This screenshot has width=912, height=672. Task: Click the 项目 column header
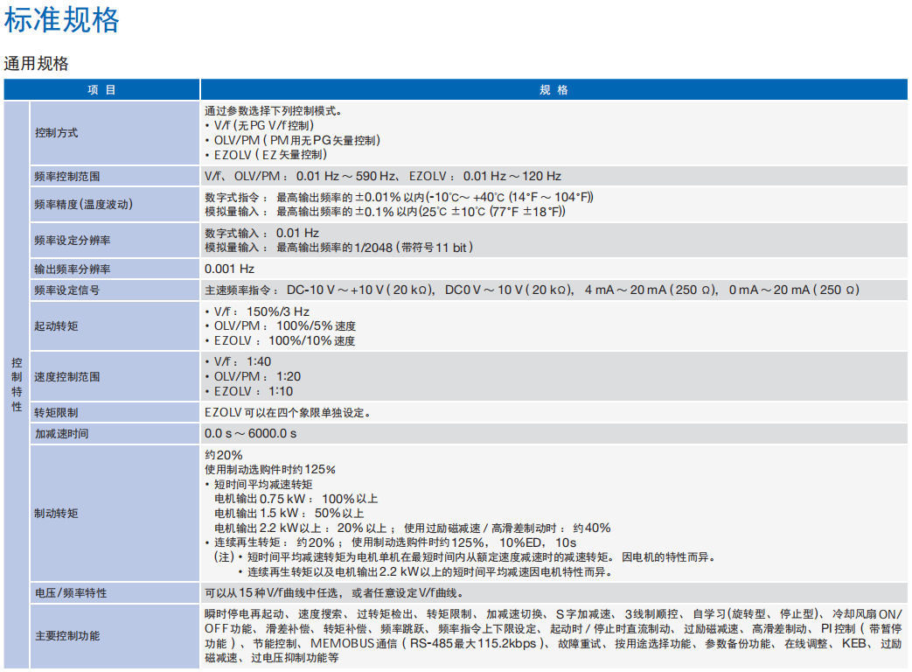101,90
